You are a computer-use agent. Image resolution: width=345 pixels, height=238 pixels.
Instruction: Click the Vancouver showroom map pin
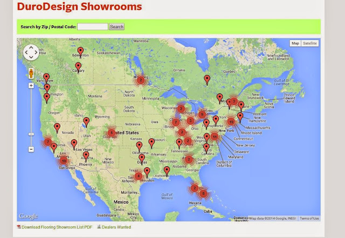click(x=46, y=78)
